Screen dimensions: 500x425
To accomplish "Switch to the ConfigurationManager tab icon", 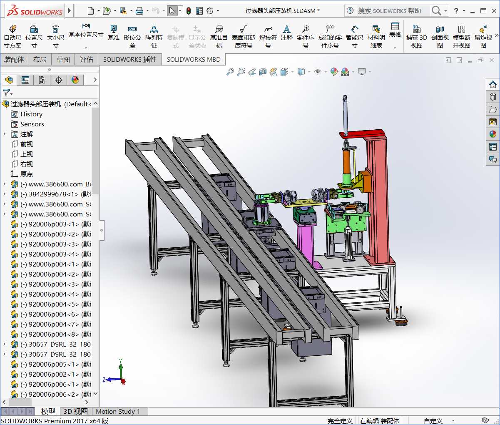I will 42,80.
